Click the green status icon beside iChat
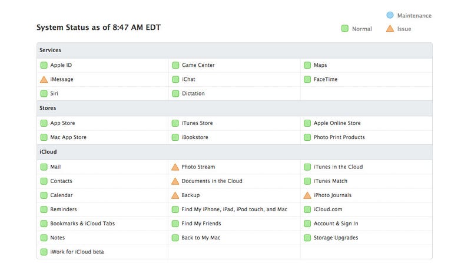Screen dimensions: 471x264 click(x=175, y=79)
